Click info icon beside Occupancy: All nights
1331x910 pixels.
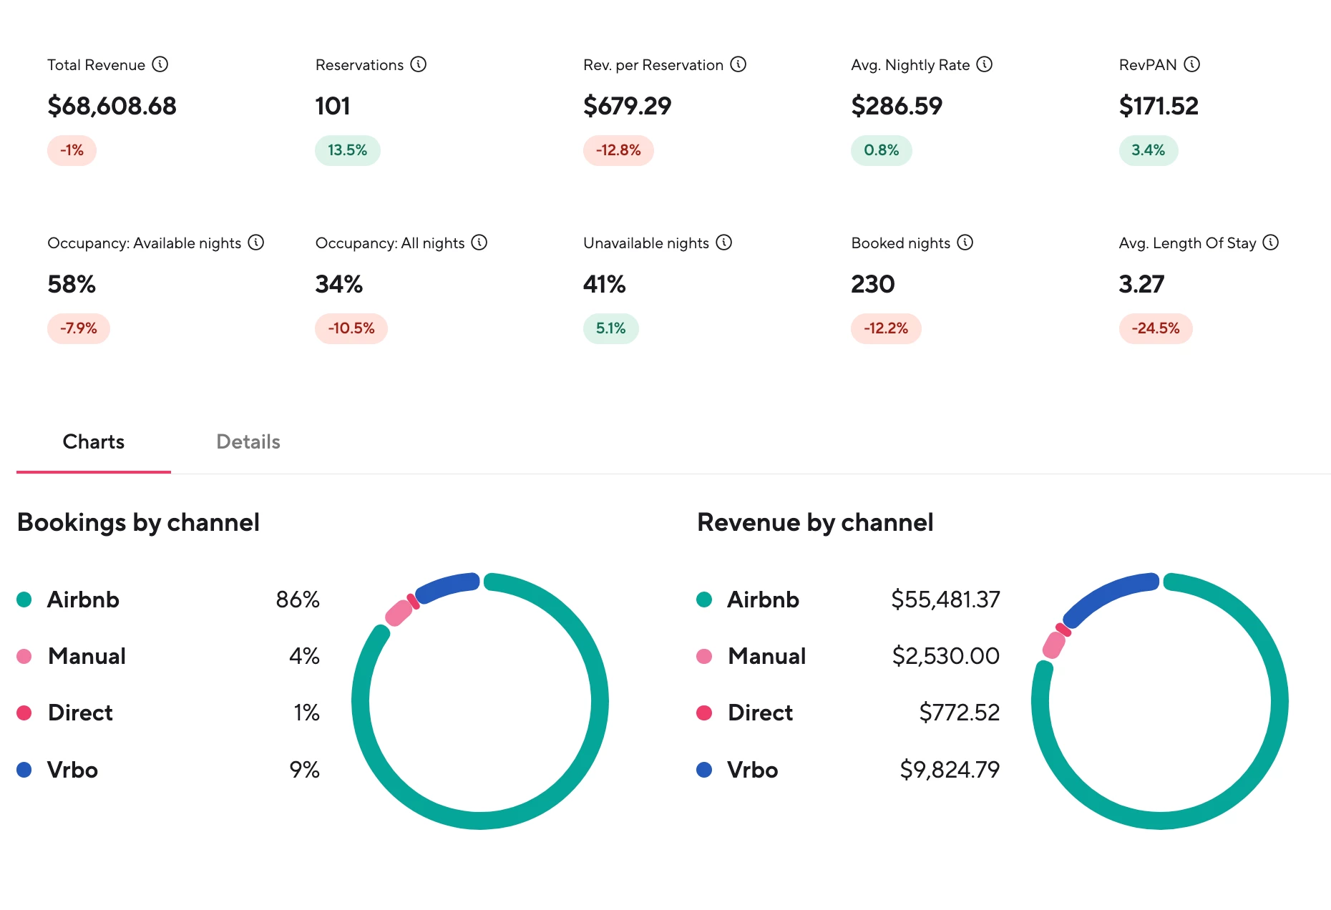pyautogui.click(x=479, y=243)
